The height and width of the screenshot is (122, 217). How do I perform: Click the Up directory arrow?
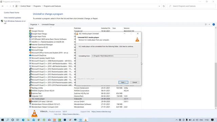click(13, 6)
